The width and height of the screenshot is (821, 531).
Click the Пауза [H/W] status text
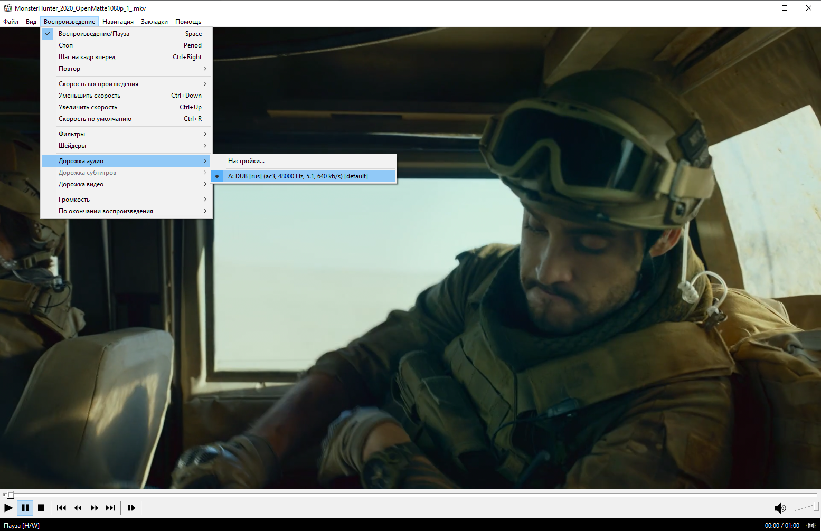pyautogui.click(x=22, y=525)
